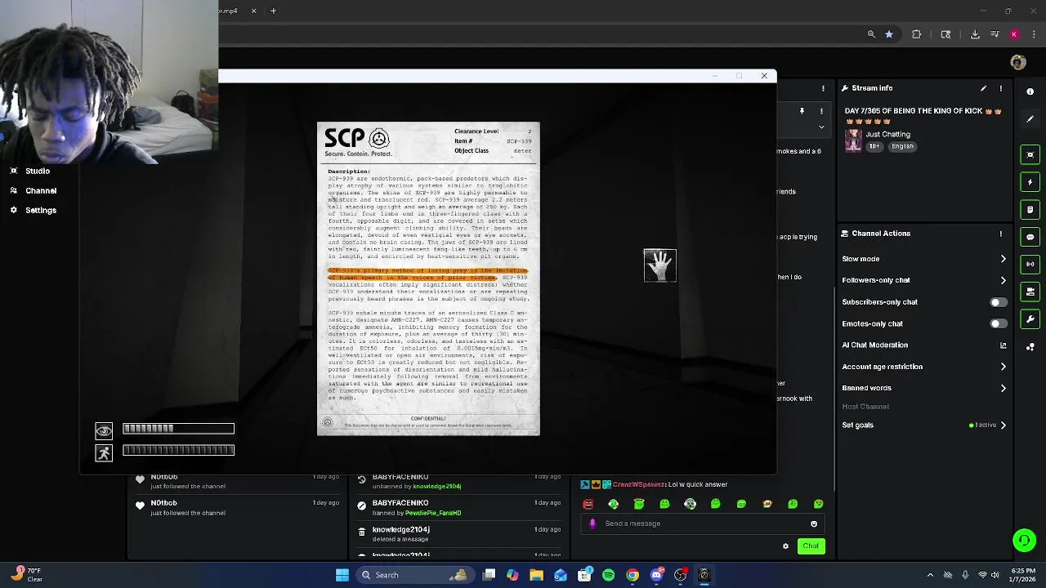Open the notes document widget in sidebar

[1030, 210]
